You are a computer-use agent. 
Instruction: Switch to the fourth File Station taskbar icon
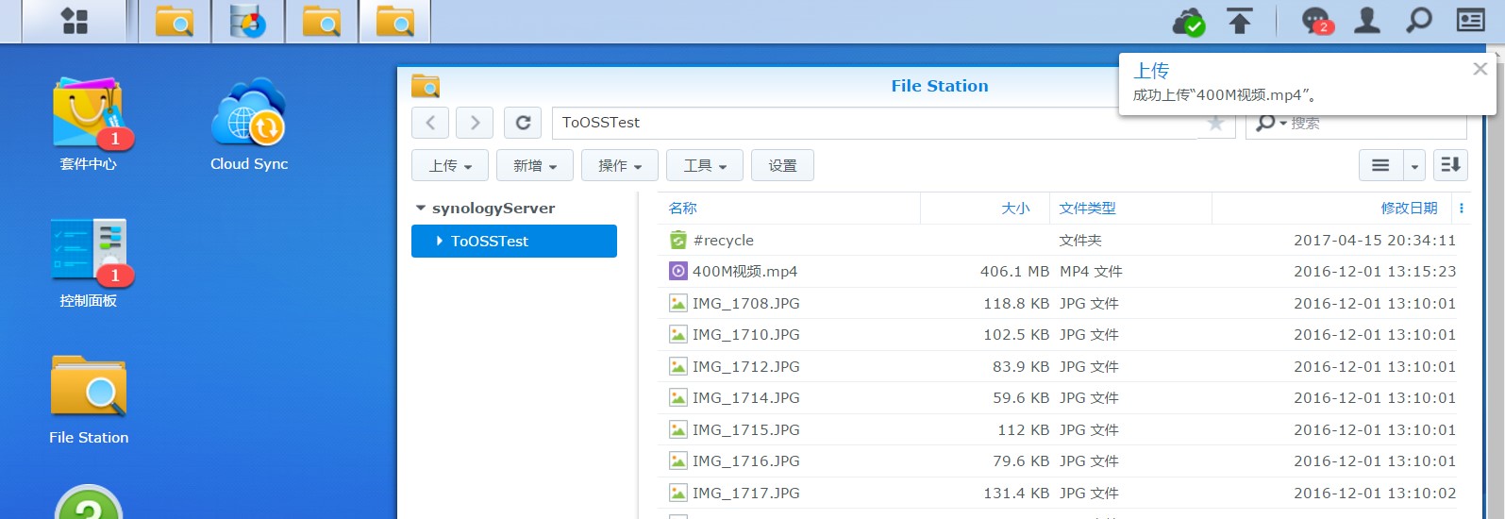(395, 21)
